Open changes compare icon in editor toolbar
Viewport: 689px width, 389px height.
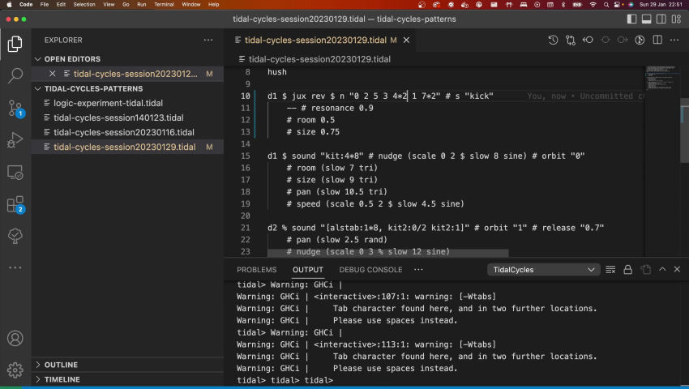(571, 40)
